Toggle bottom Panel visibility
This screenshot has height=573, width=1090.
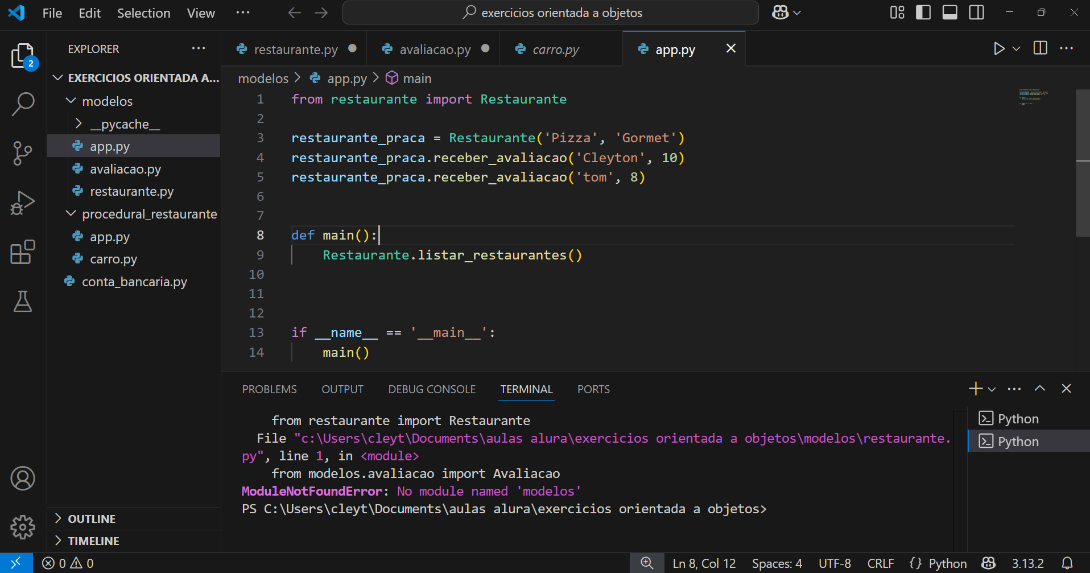click(x=949, y=13)
